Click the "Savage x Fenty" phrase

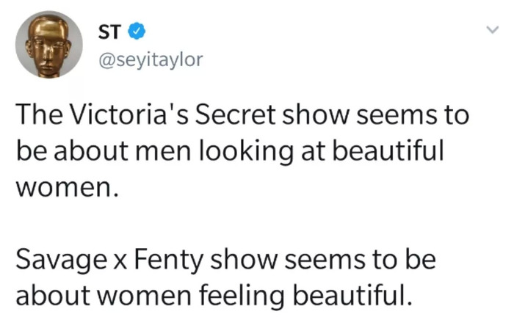[x=109, y=260]
